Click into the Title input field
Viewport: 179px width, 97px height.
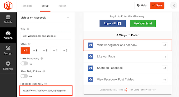pos(46,36)
